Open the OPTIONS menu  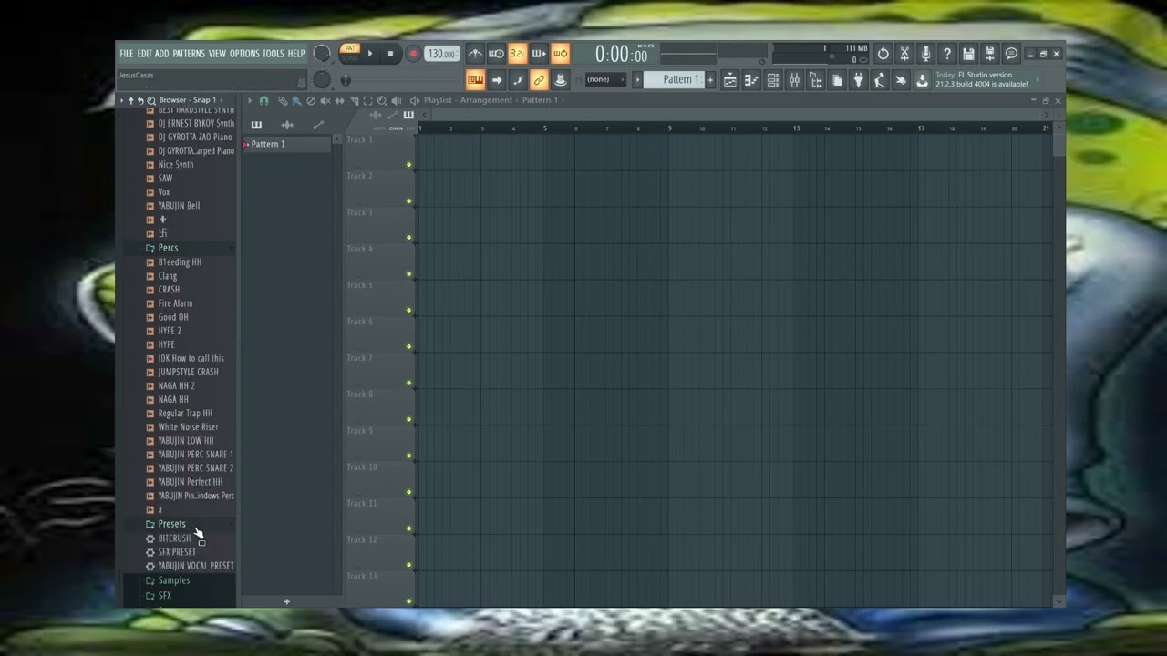pos(244,54)
